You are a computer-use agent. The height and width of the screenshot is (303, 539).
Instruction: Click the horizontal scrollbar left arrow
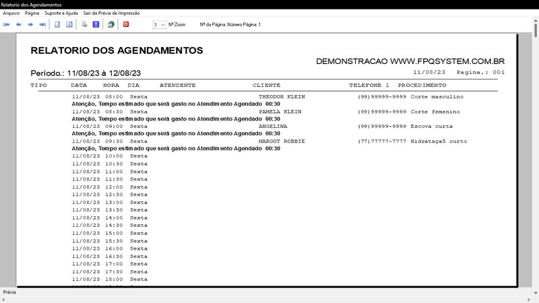click(x=3, y=300)
